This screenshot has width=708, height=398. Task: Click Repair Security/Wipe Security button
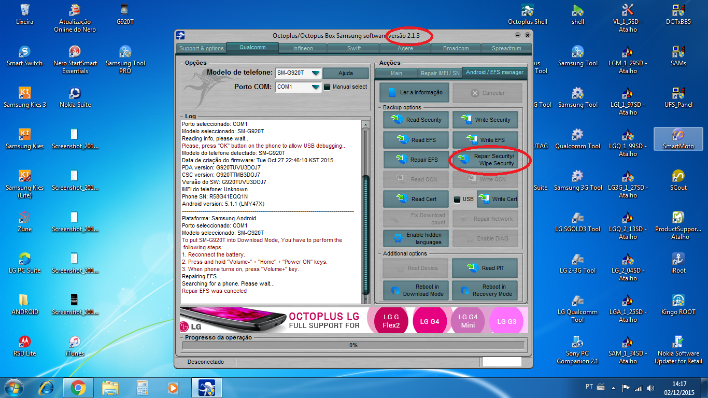pyautogui.click(x=485, y=160)
